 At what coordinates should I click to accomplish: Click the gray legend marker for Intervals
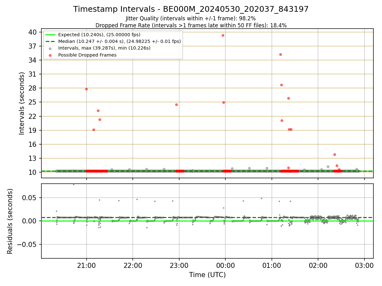(x=50, y=48)
